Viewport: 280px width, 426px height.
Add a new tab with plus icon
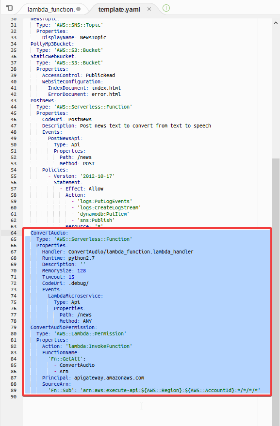point(166,8)
